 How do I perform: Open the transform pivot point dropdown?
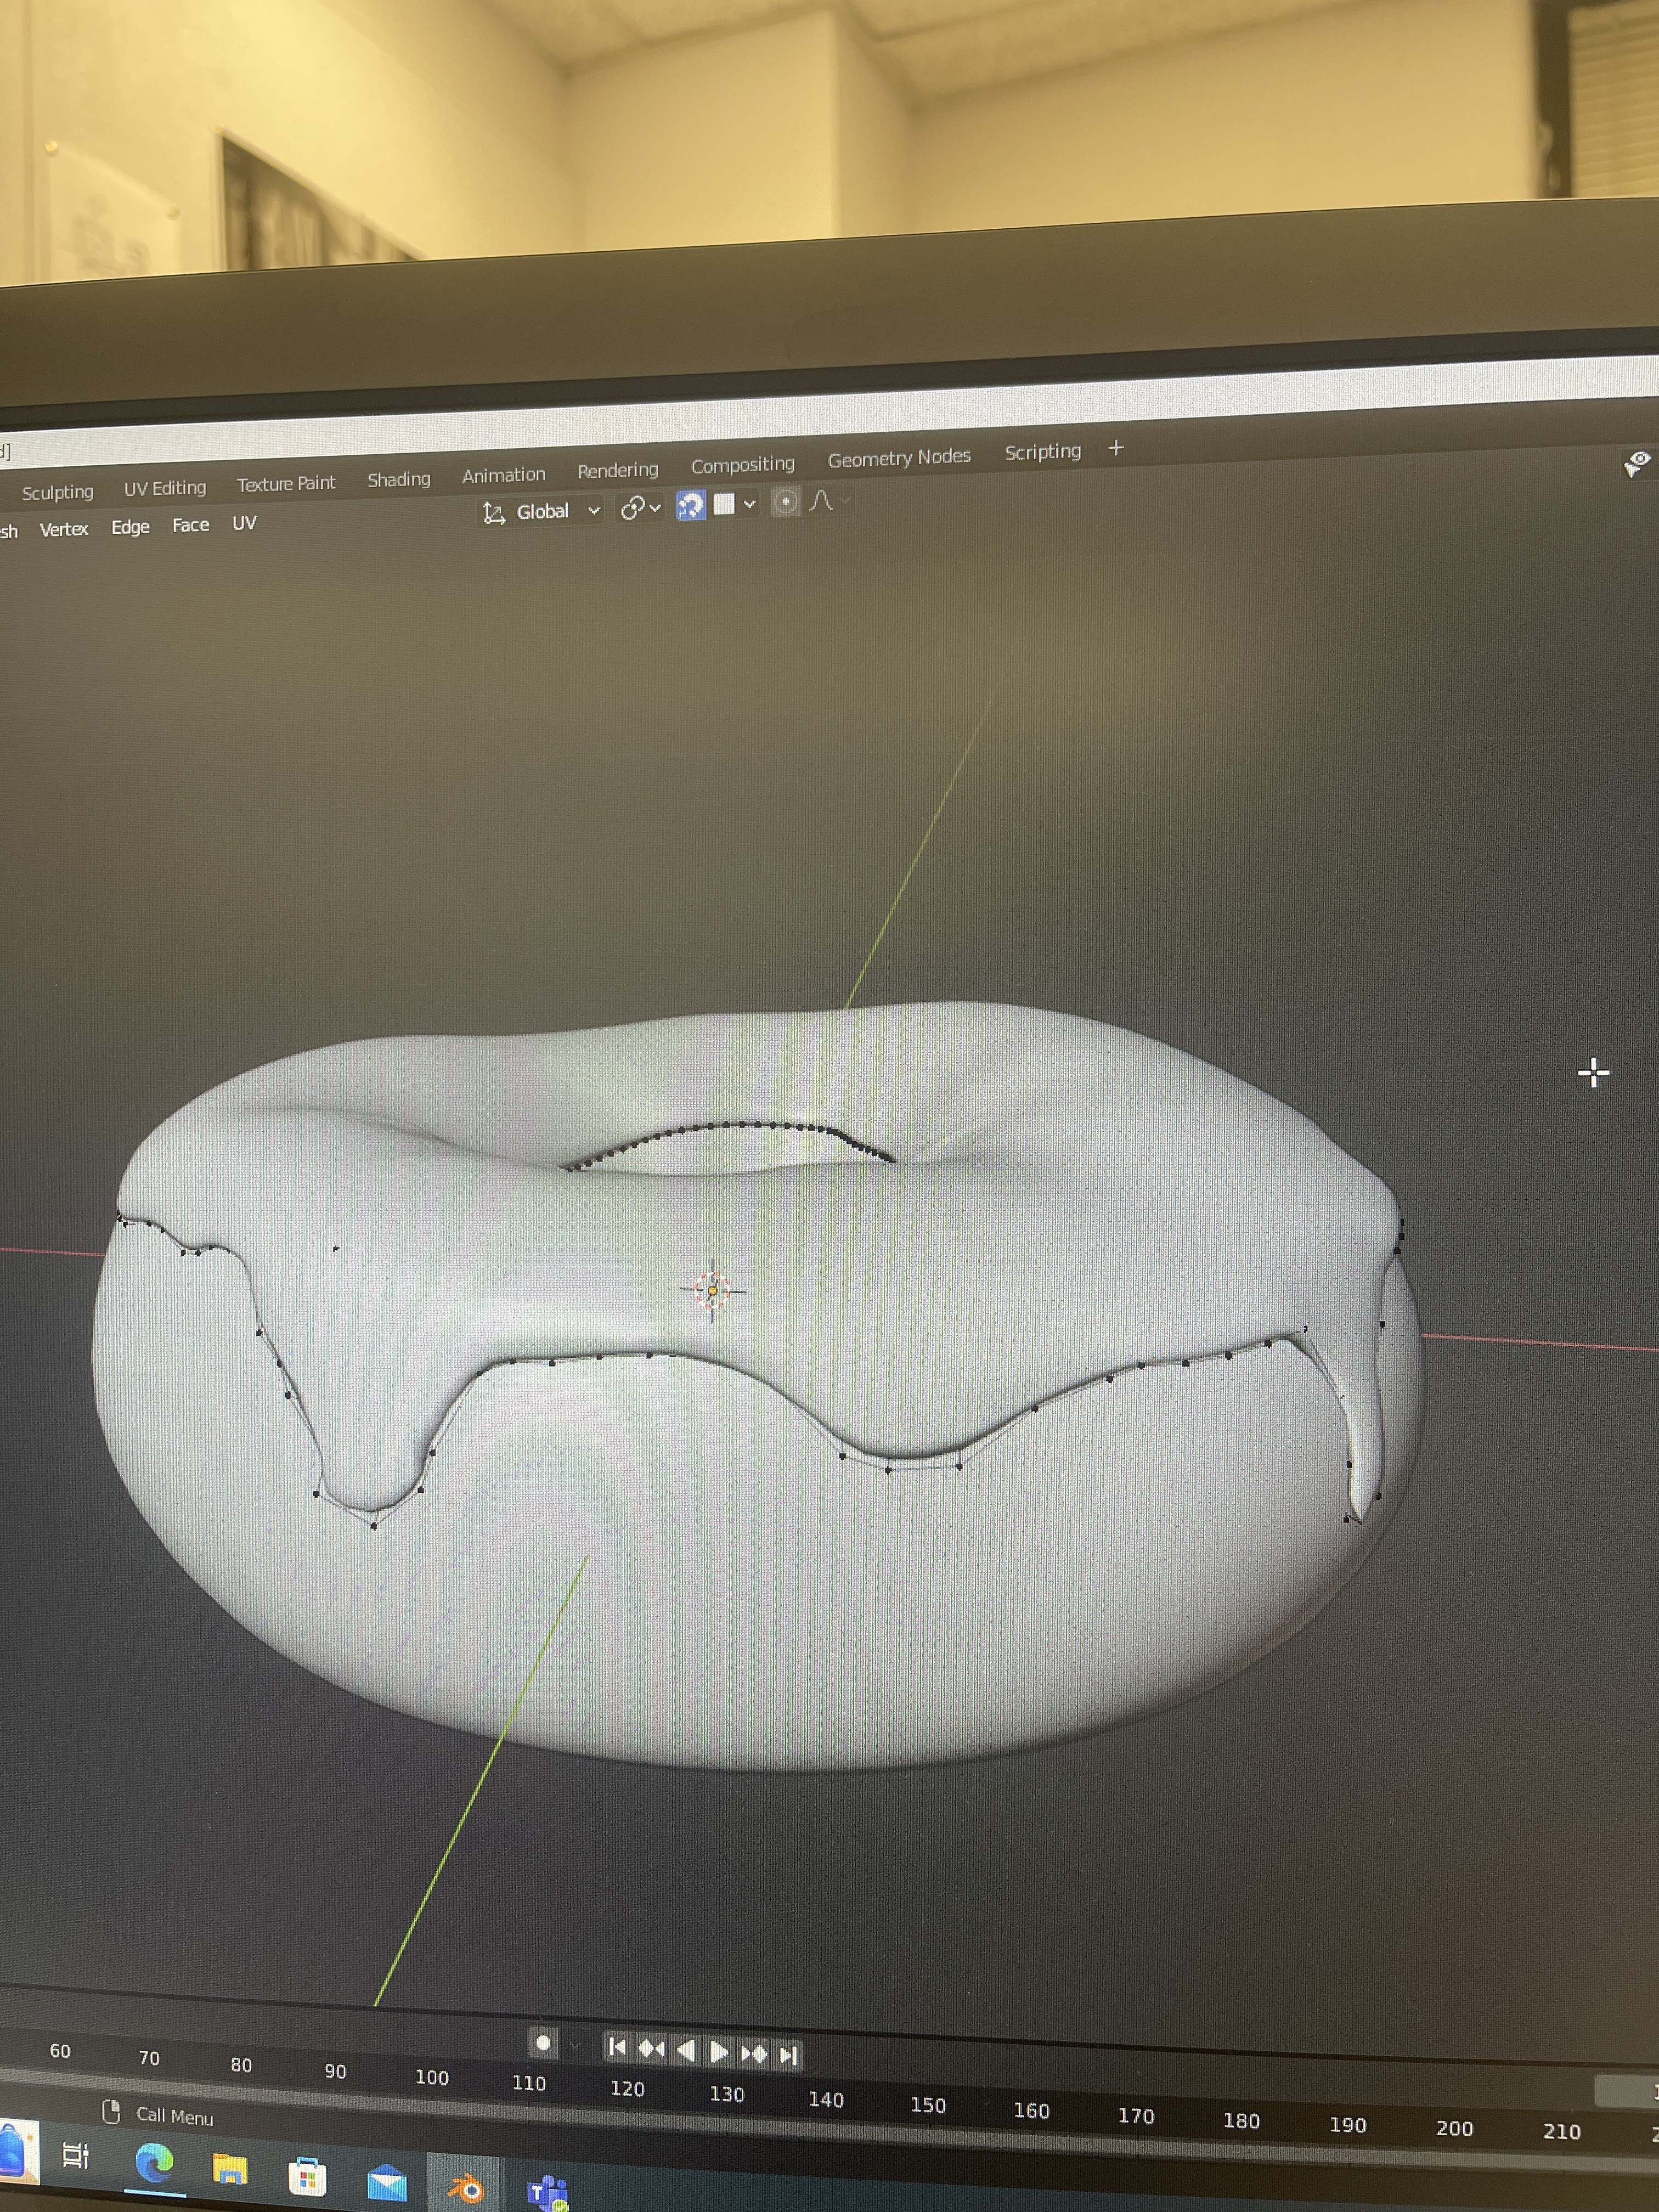[x=640, y=508]
